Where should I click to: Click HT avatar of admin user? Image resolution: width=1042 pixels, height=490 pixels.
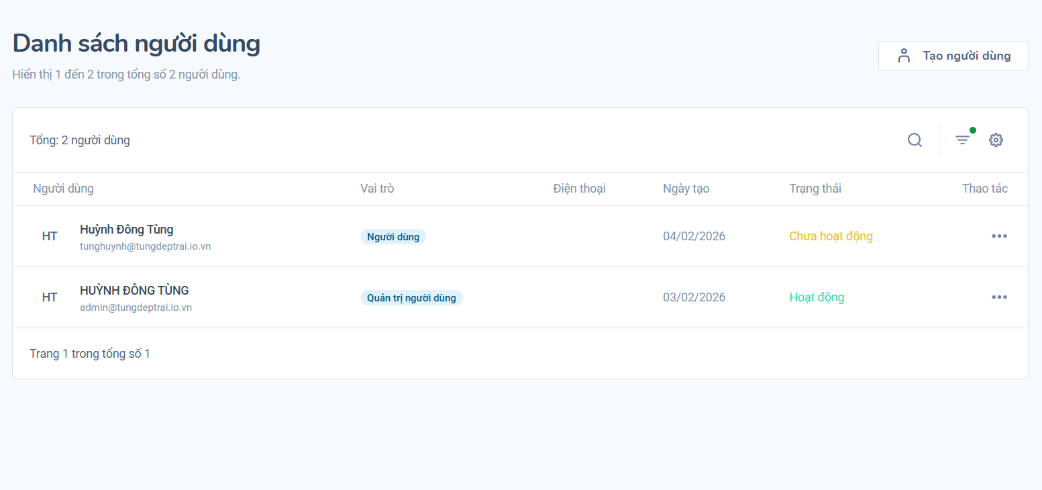(x=50, y=297)
